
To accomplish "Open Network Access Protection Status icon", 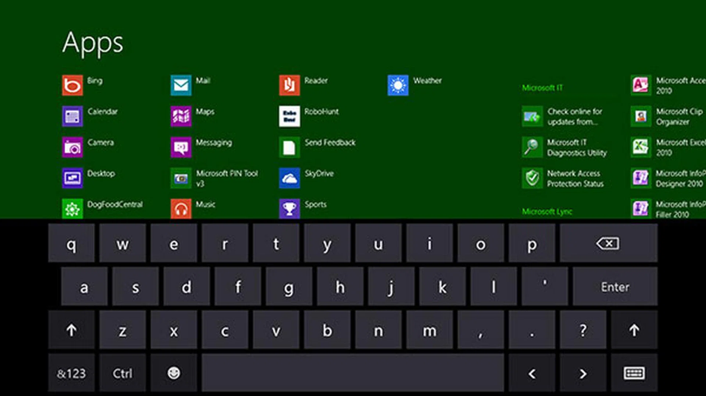I will coord(532,178).
